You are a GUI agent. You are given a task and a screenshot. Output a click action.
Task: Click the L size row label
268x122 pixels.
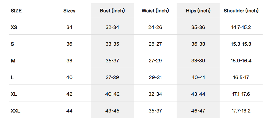tap(12, 78)
